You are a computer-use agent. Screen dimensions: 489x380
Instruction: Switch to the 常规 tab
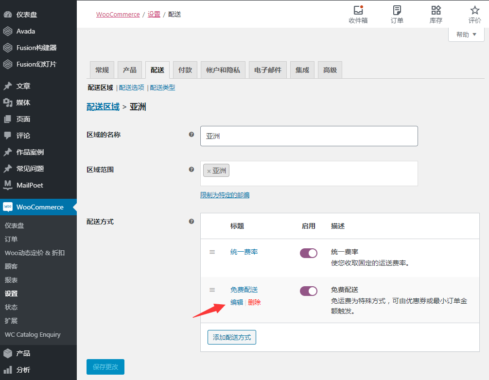click(x=102, y=70)
